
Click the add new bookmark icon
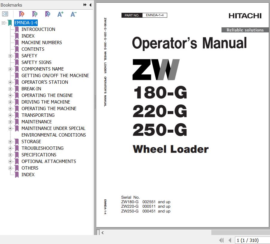coord(35,14)
